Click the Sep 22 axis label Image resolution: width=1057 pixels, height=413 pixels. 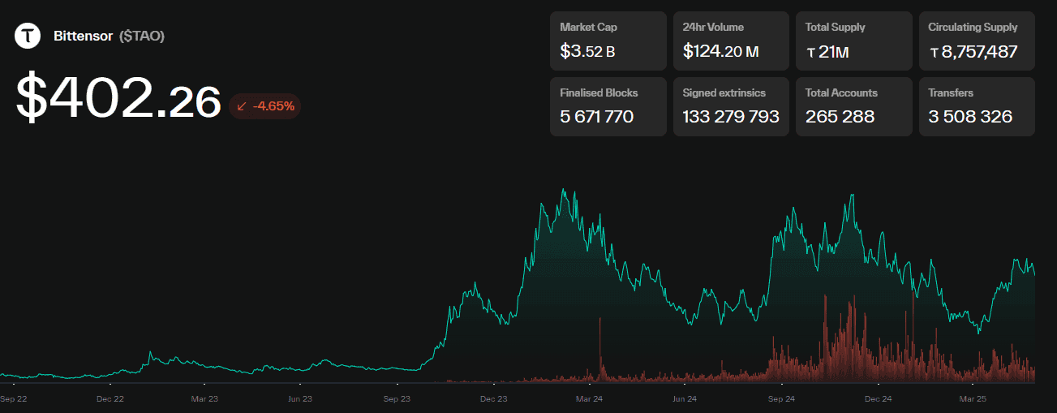click(x=15, y=399)
